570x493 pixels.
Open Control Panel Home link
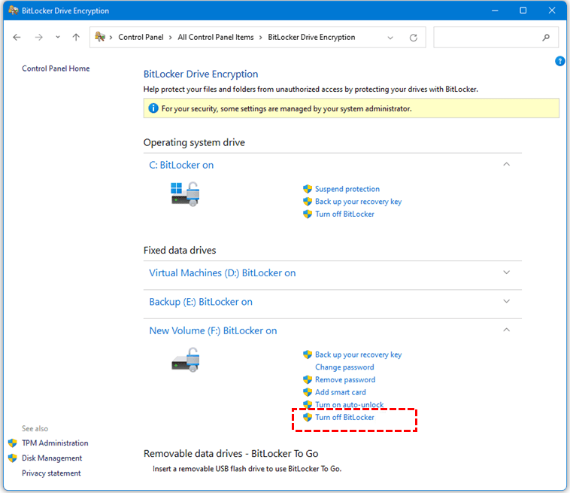point(56,68)
